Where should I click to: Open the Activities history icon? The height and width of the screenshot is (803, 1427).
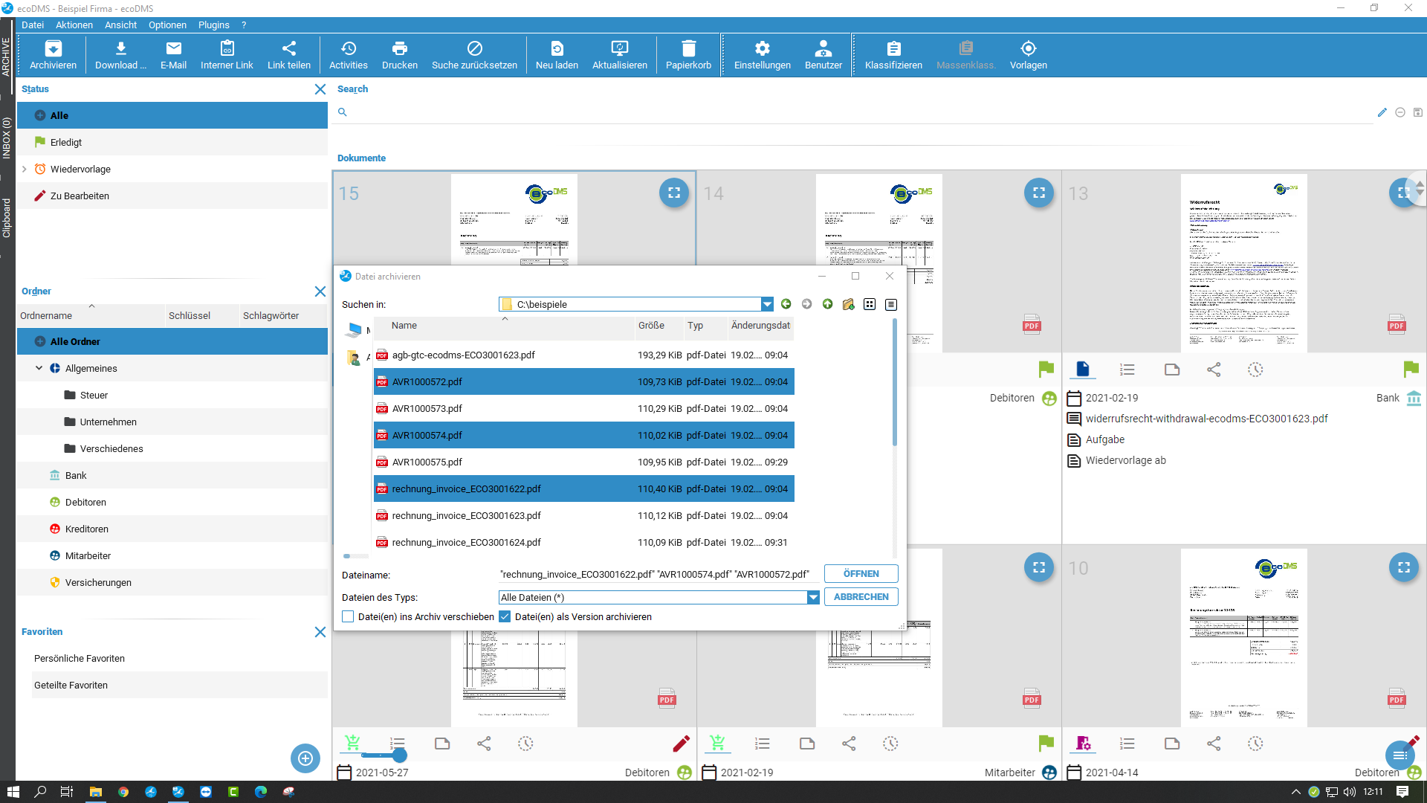click(x=348, y=55)
